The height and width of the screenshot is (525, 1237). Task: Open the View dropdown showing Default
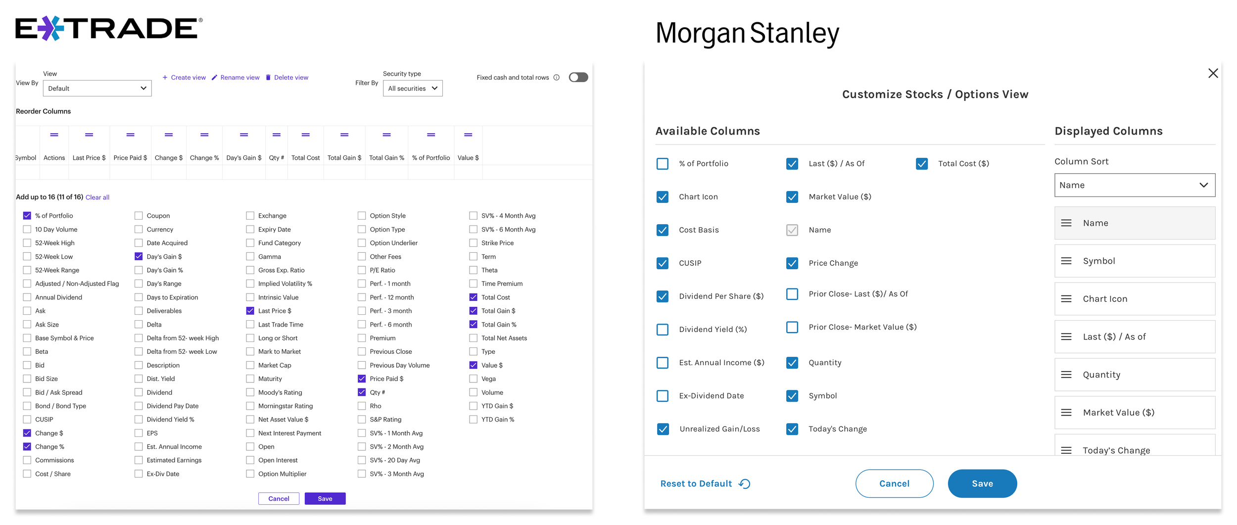click(97, 89)
